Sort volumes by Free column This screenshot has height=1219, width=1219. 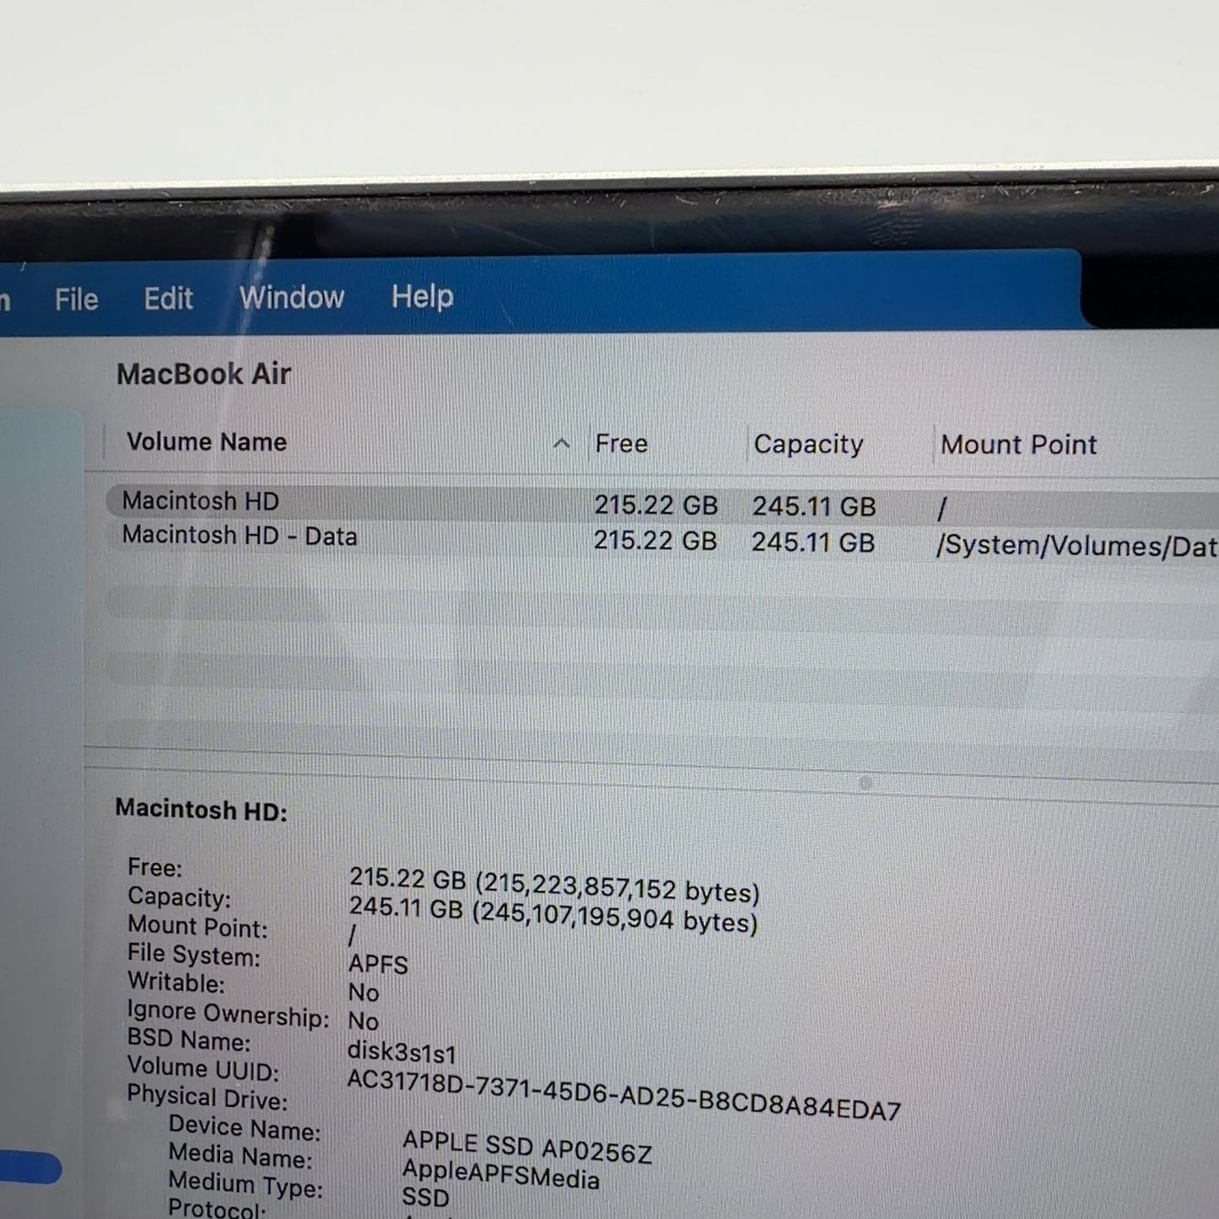click(621, 444)
